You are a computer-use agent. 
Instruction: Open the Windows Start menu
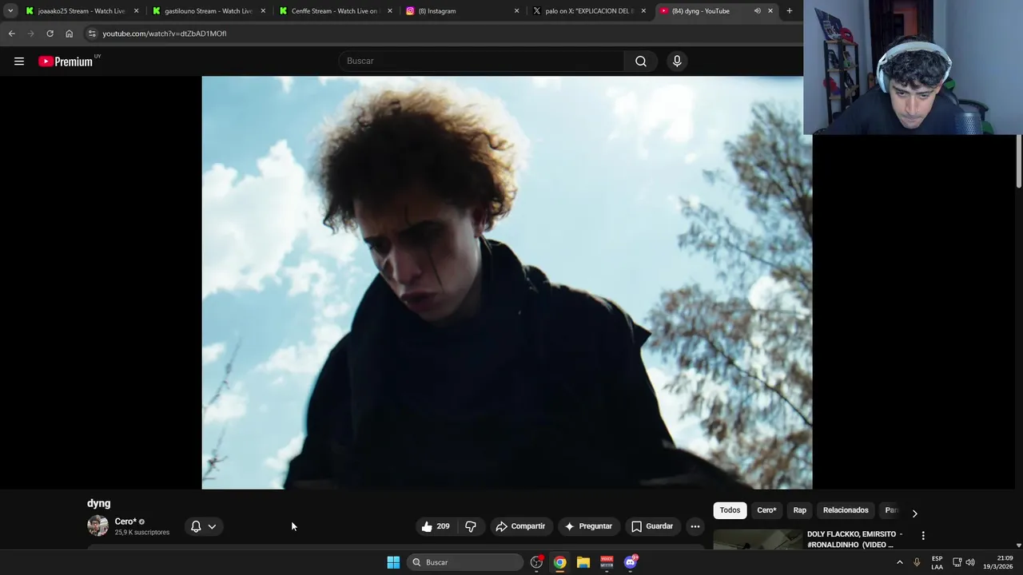pos(393,562)
